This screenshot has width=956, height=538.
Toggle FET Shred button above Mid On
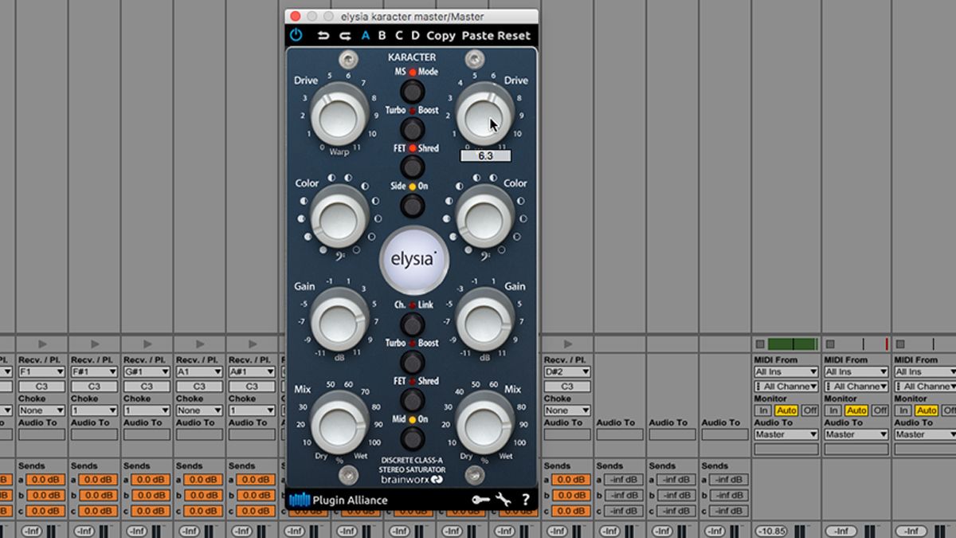[412, 400]
